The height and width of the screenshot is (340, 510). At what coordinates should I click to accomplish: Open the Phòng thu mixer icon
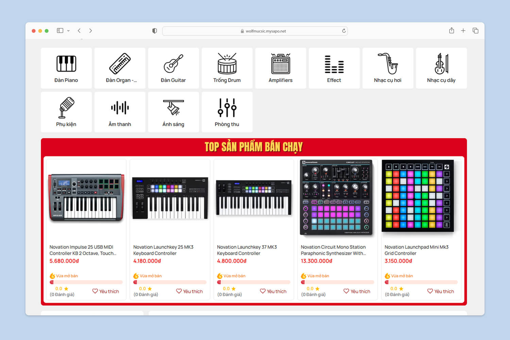(x=227, y=107)
